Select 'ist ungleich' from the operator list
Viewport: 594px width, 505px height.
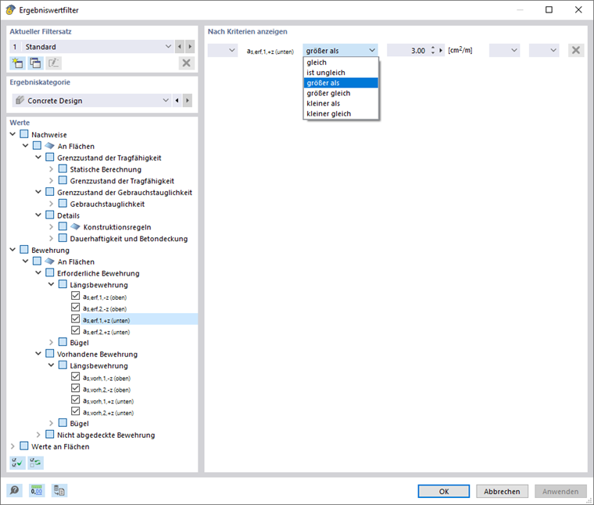pyautogui.click(x=341, y=73)
